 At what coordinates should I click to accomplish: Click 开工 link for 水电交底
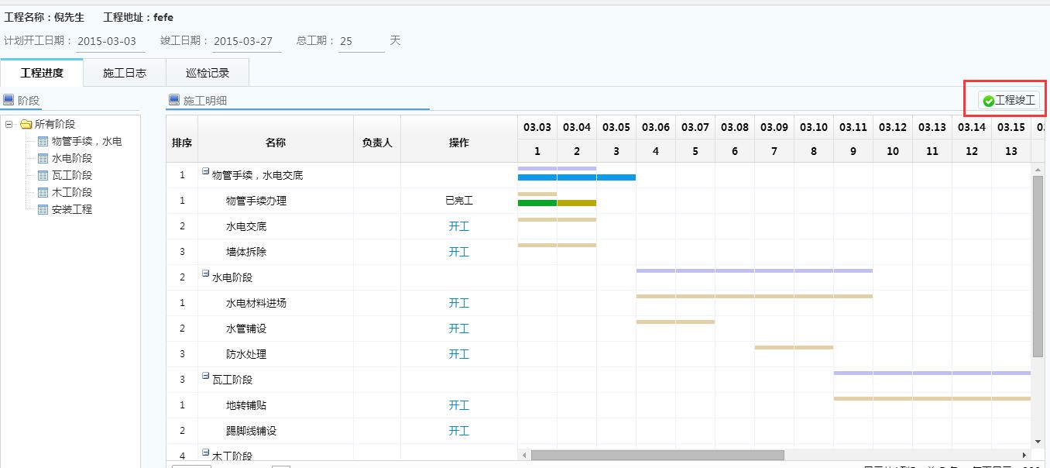pyautogui.click(x=459, y=226)
